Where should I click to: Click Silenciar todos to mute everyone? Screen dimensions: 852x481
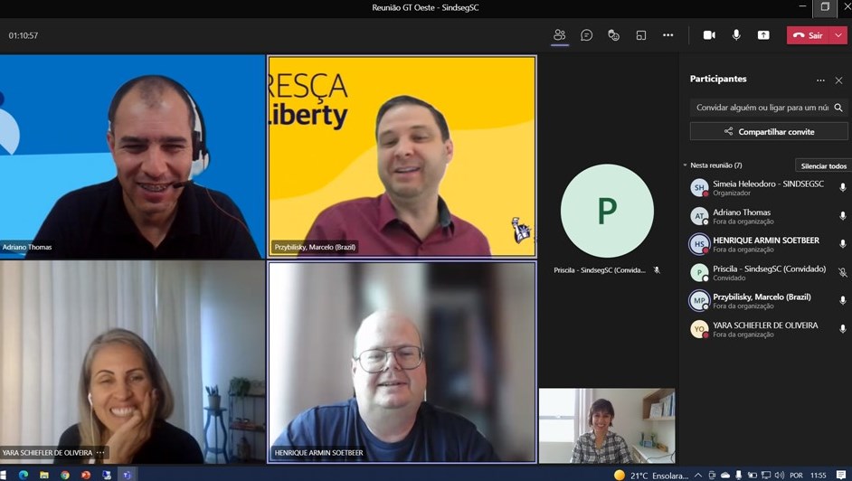point(823,166)
